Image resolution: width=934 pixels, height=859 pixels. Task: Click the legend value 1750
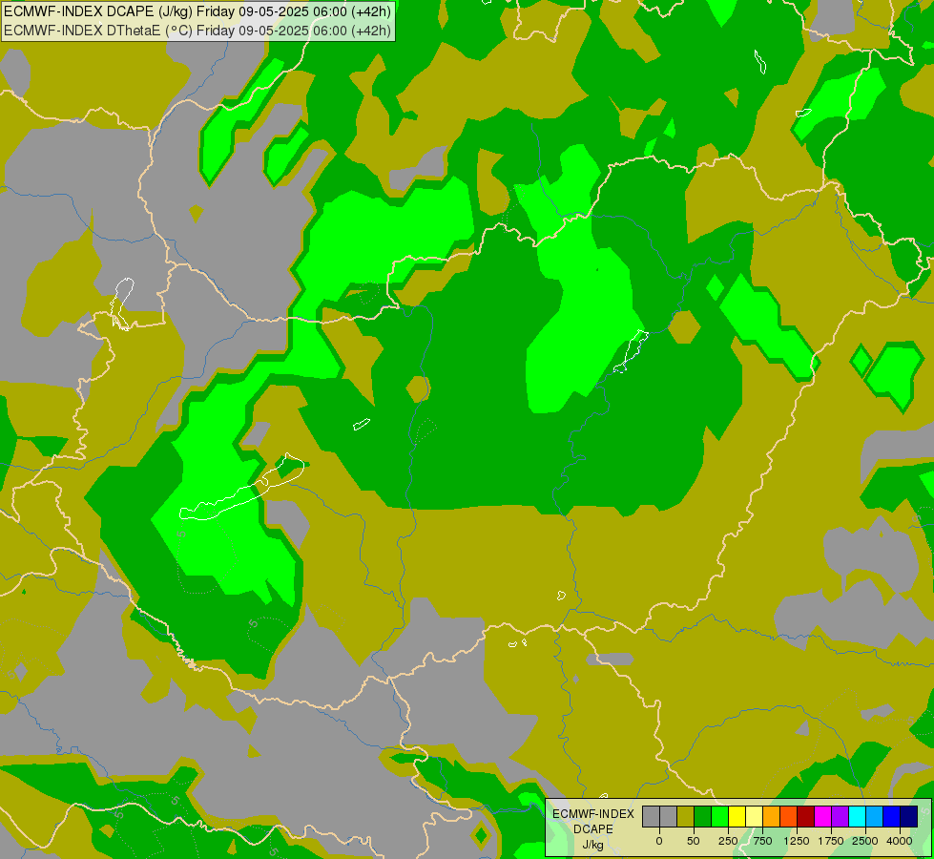click(831, 841)
